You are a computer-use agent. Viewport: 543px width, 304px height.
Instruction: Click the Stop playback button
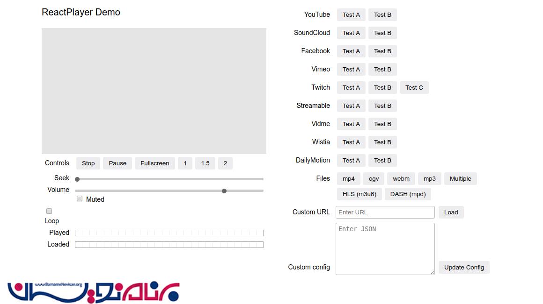[x=88, y=163]
